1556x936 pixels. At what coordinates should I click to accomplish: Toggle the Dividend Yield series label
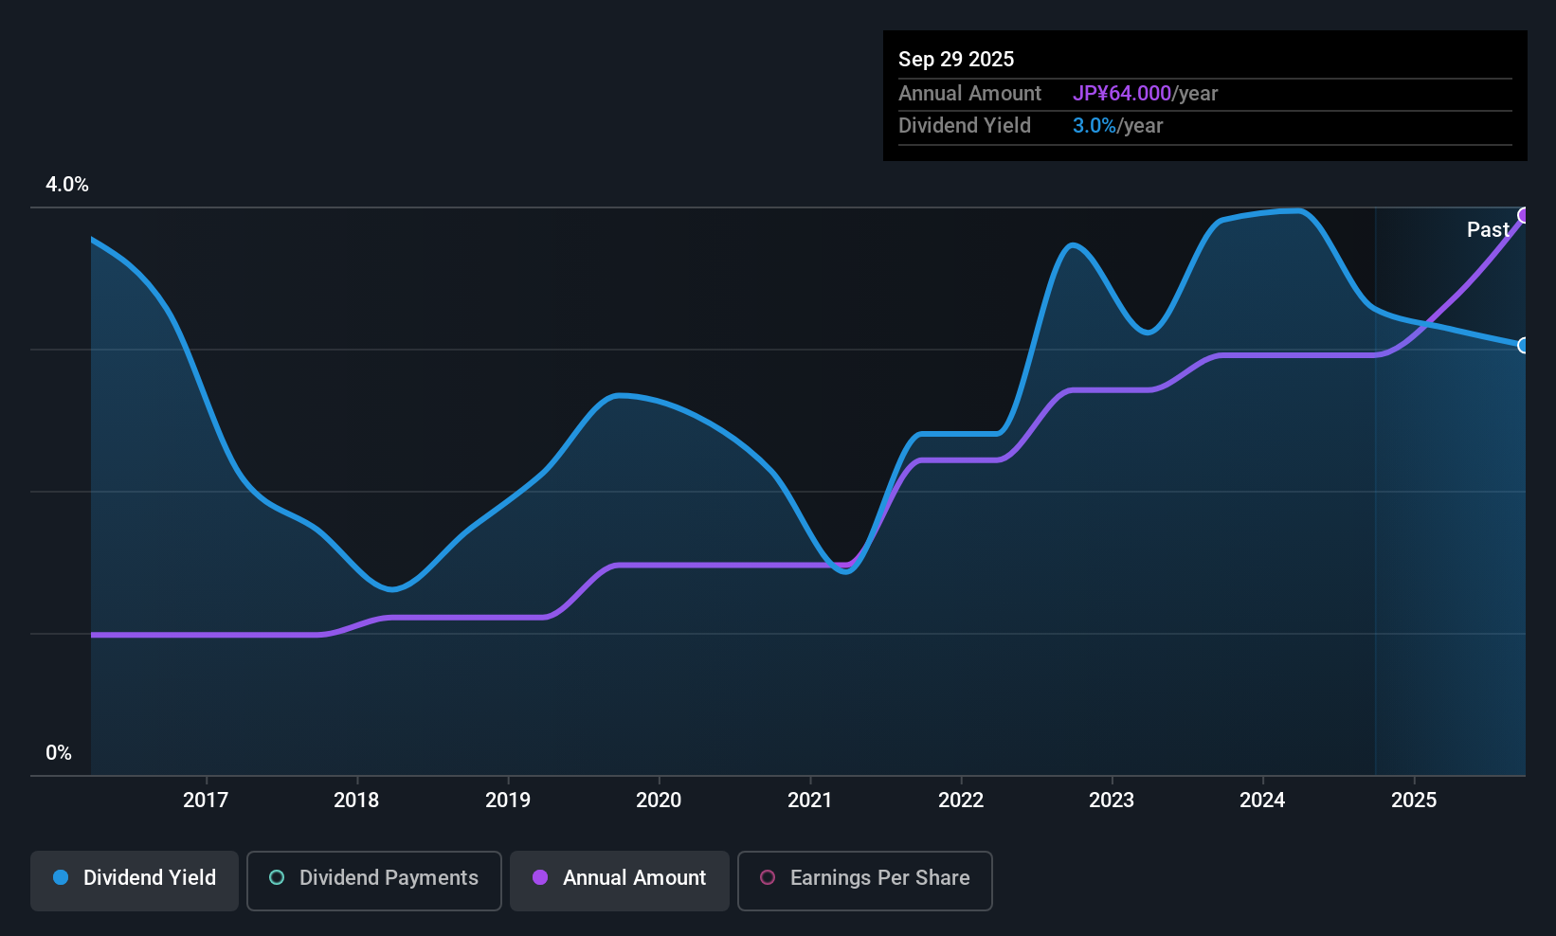(150, 877)
